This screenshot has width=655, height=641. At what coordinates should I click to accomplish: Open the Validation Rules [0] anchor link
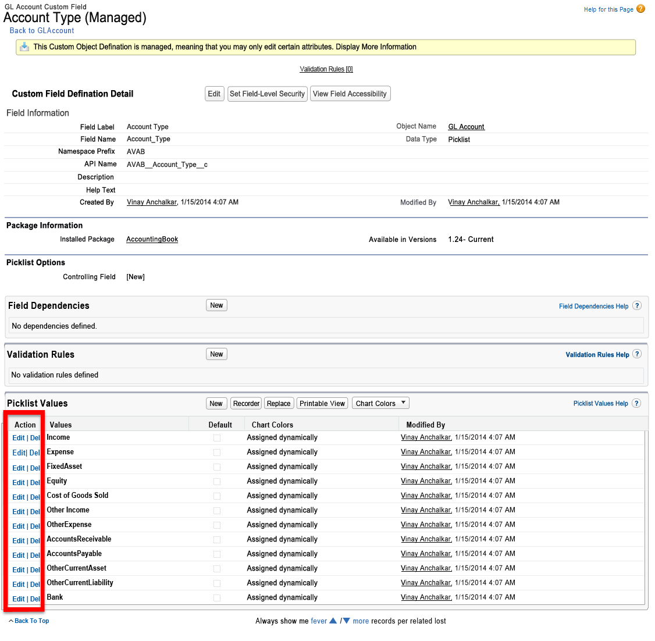pos(326,69)
